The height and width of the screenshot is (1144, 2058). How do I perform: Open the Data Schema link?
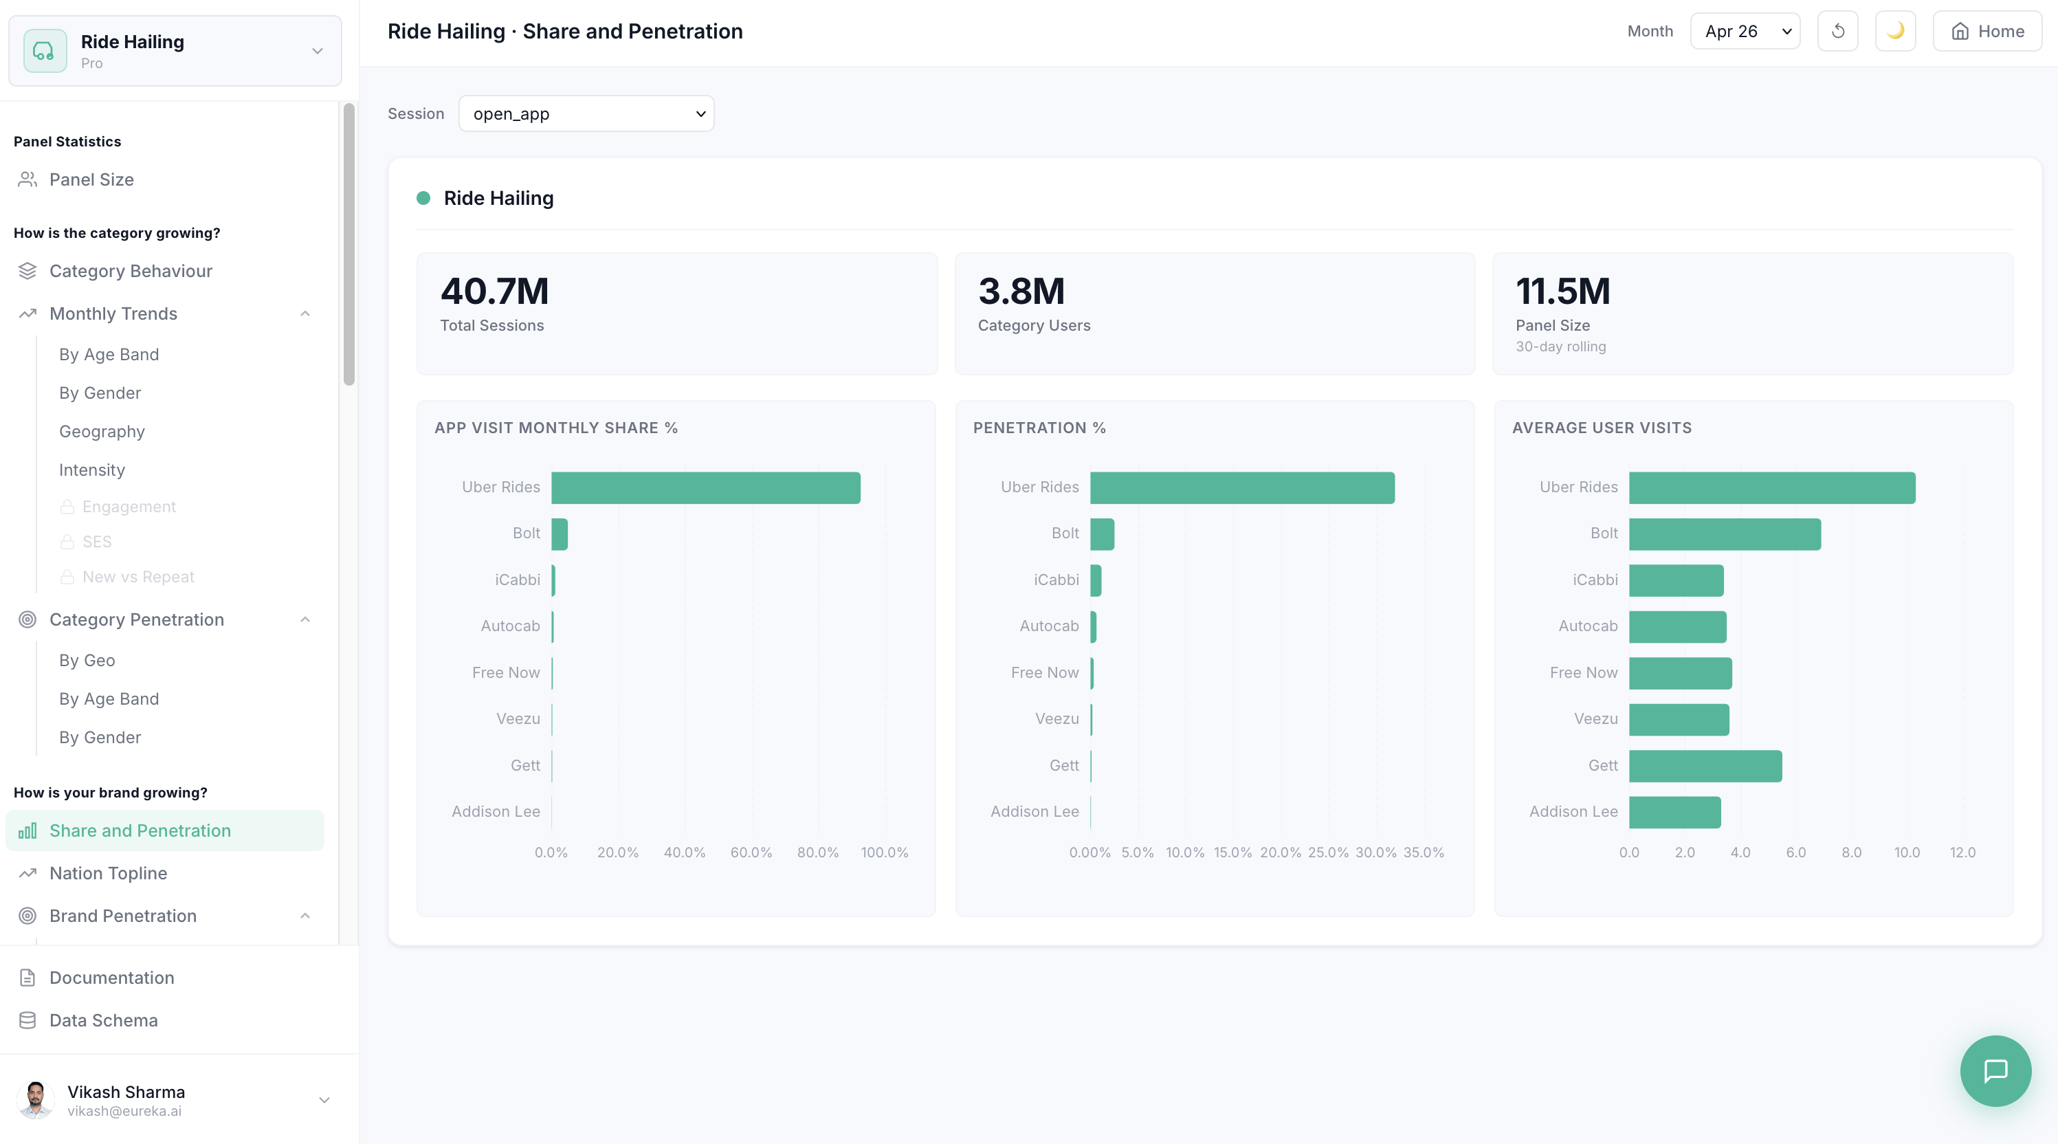103,1020
